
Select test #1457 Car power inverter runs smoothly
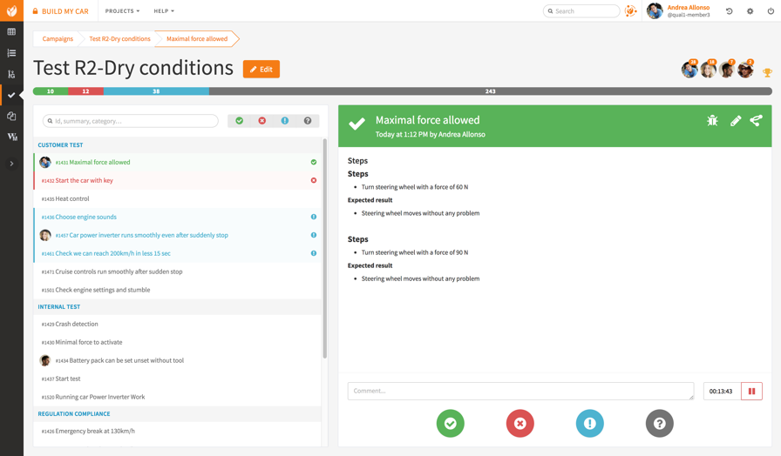177,235
